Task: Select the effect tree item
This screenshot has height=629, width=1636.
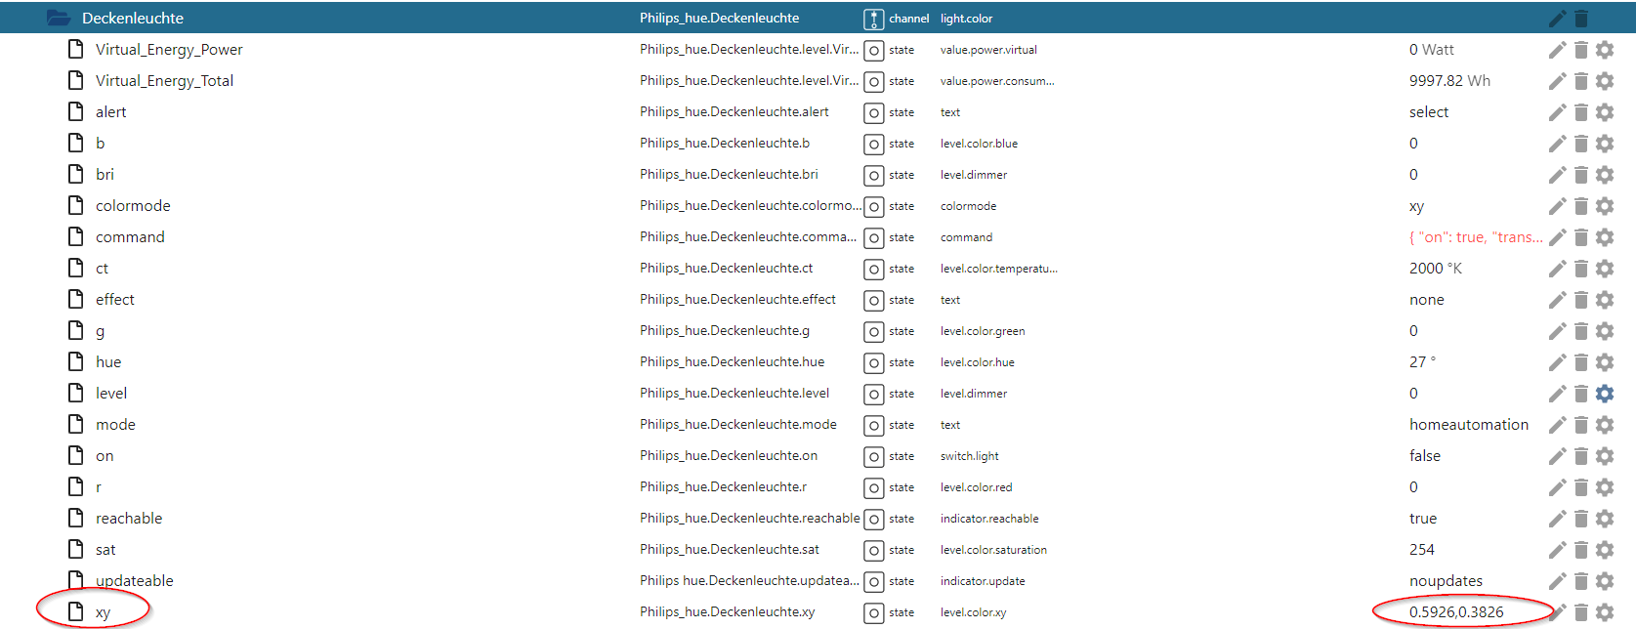Action: (115, 300)
